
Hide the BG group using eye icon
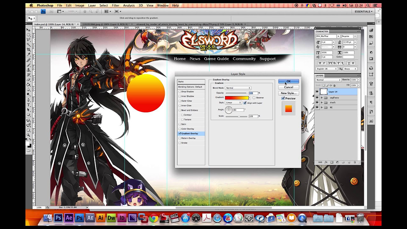coord(317,108)
